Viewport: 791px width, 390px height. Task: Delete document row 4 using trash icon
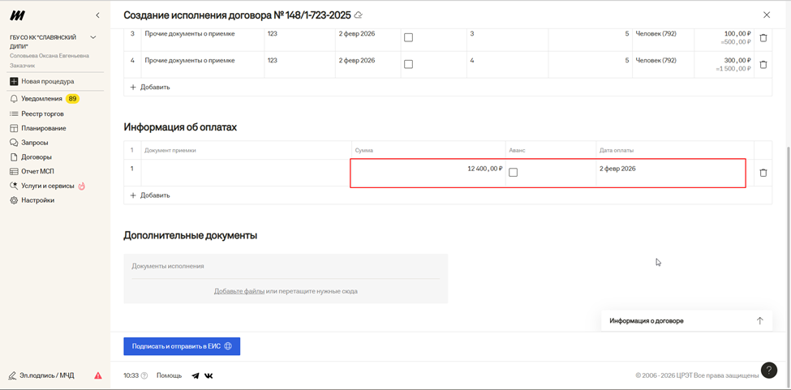click(x=763, y=65)
